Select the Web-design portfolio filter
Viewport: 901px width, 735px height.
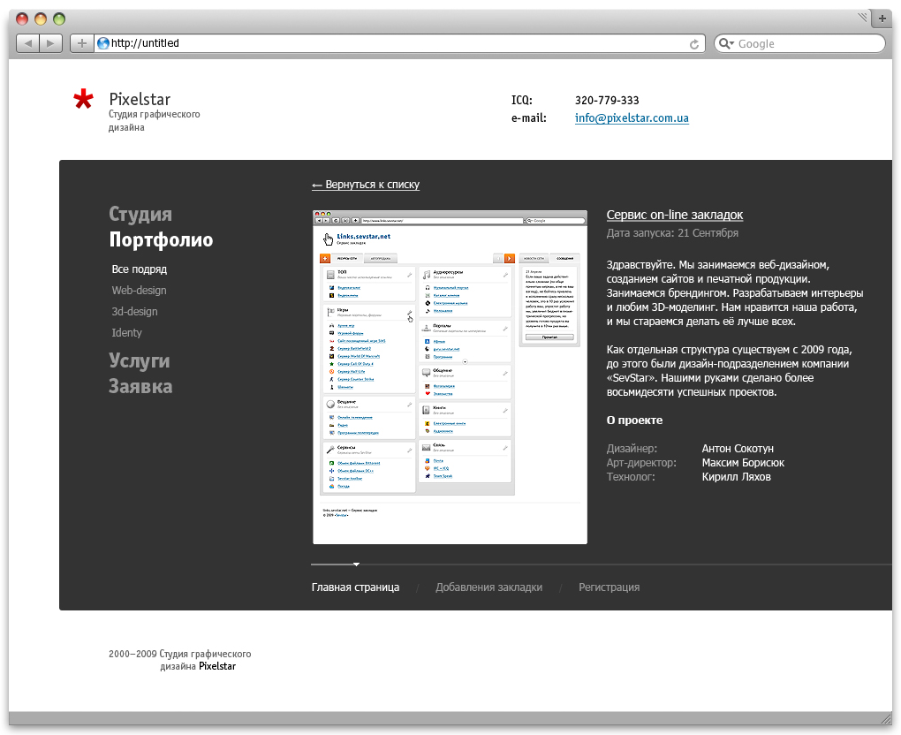coord(139,291)
